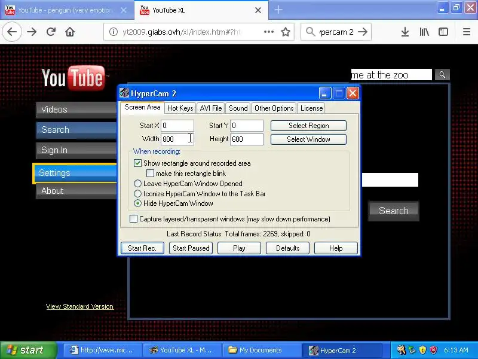Switch to YouTube XL taskbar item
Image resolution: width=478 pixels, height=359 pixels.
pyautogui.click(x=182, y=350)
